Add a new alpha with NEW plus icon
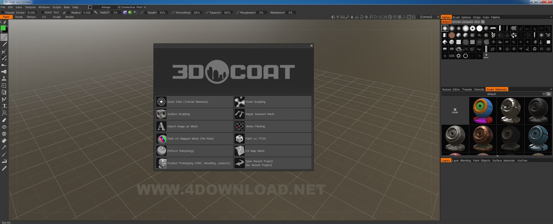This screenshot has height=224, width=553. coord(486,55)
